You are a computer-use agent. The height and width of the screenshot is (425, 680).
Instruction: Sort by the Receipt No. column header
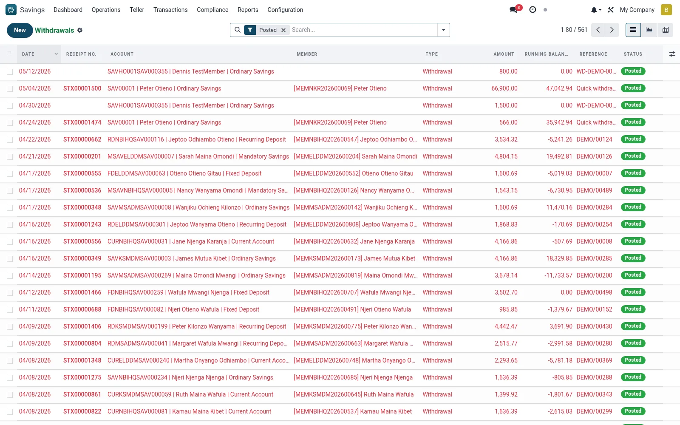pos(81,54)
